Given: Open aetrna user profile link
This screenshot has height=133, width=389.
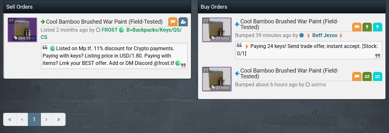Looking at the screenshot, I should pyautogui.click(x=318, y=85).
